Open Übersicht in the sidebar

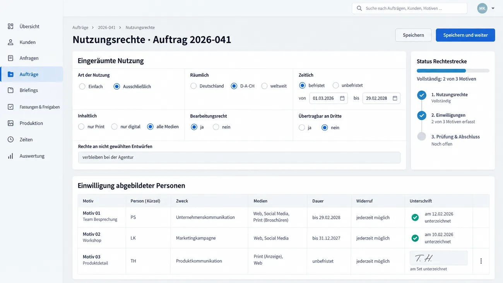pos(31,26)
